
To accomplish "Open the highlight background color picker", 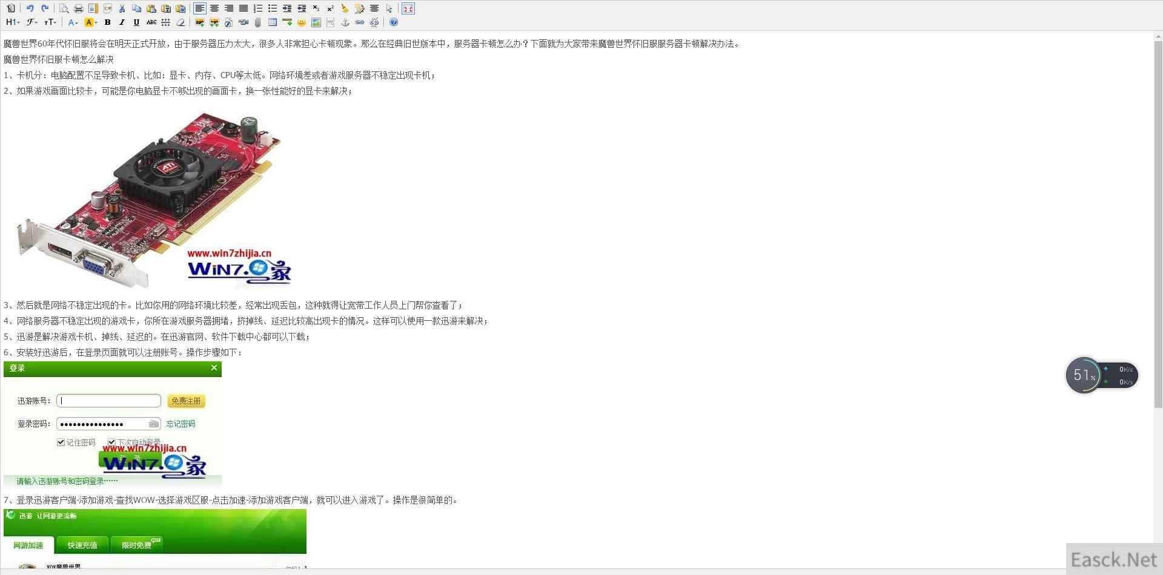I will [x=90, y=22].
